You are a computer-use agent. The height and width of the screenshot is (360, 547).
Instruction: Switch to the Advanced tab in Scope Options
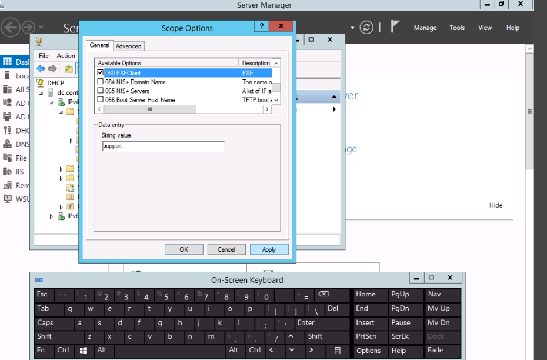129,46
